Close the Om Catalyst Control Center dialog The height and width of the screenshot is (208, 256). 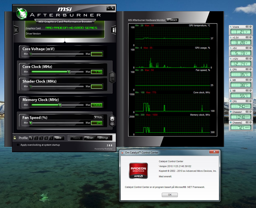[214, 152]
